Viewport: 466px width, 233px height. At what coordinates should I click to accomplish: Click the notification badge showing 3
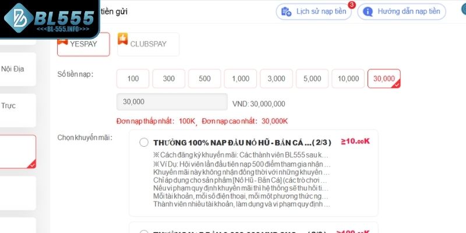pos(352,5)
